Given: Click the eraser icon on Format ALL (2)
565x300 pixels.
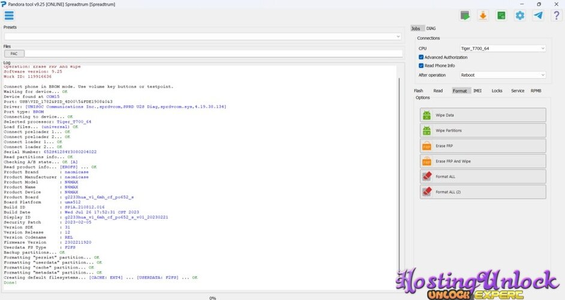Looking at the screenshot, I should (427, 192).
